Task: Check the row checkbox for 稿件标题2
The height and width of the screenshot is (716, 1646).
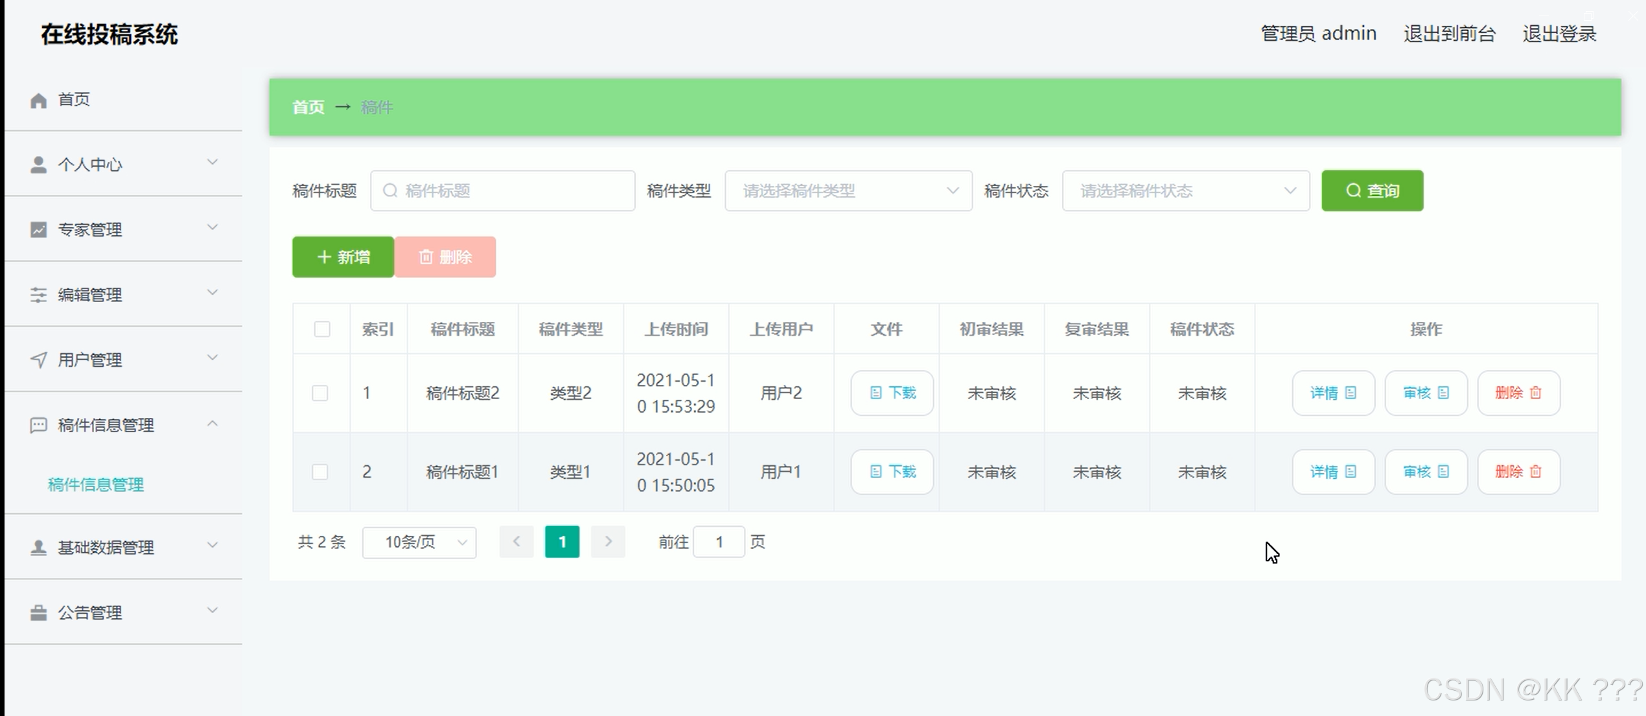Action: pos(320,393)
